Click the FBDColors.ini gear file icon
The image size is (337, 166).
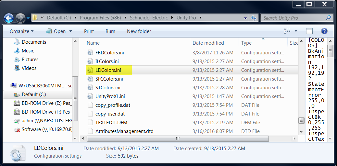click(90, 53)
